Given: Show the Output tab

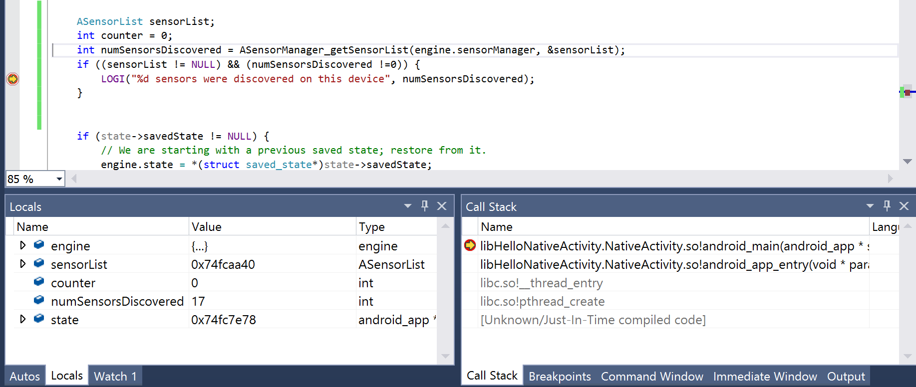Looking at the screenshot, I should coord(846,377).
